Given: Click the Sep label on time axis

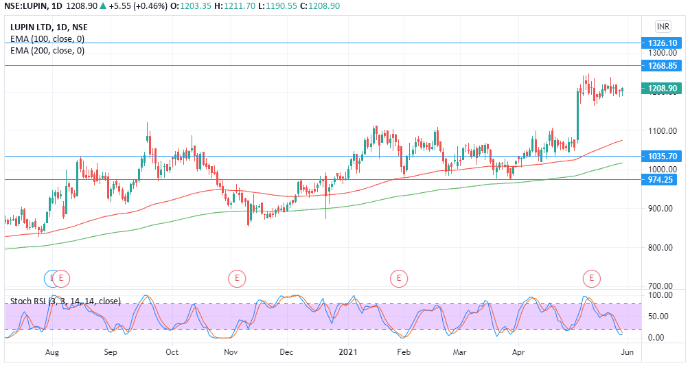Looking at the screenshot, I should (x=111, y=352).
